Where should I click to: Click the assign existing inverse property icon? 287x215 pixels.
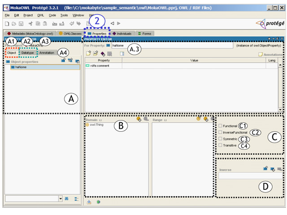273,169
